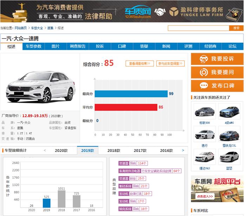This screenshot has width=246, height=216.
Task: Open 车型大全 breadcrumb link
Action: 37,28
